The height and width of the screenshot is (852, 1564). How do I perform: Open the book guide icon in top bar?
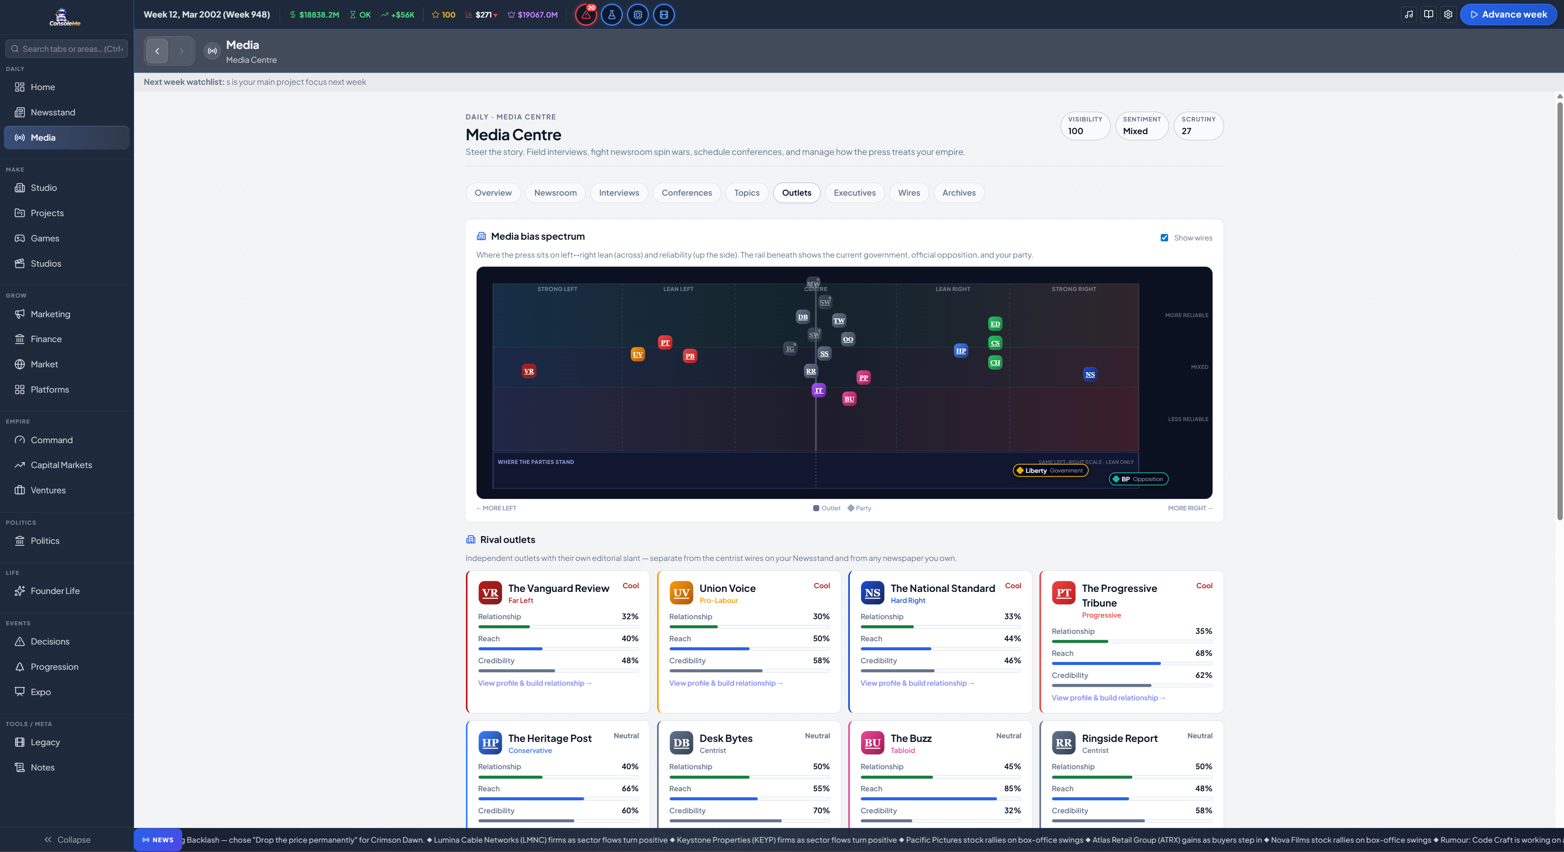1429,15
